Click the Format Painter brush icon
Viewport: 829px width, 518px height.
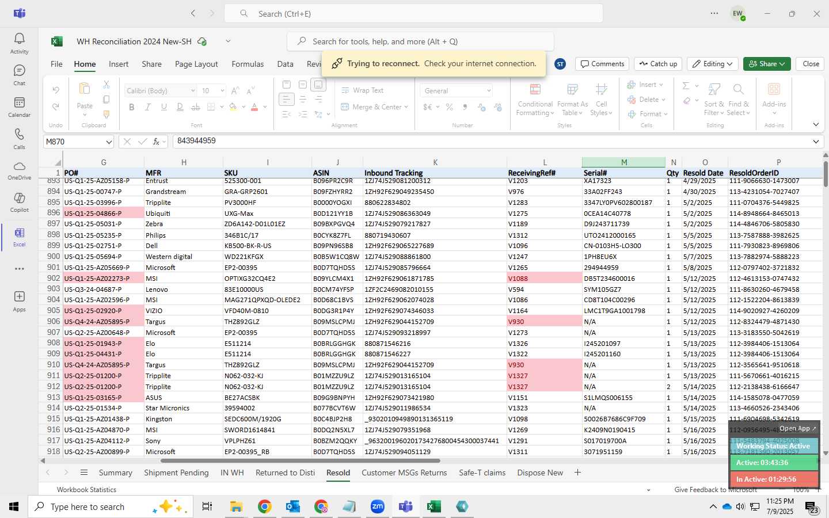pos(107,114)
